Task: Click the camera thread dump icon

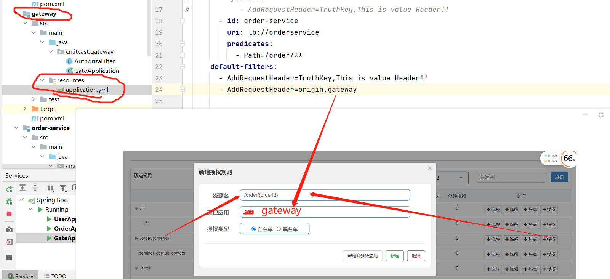Action: click(10, 229)
